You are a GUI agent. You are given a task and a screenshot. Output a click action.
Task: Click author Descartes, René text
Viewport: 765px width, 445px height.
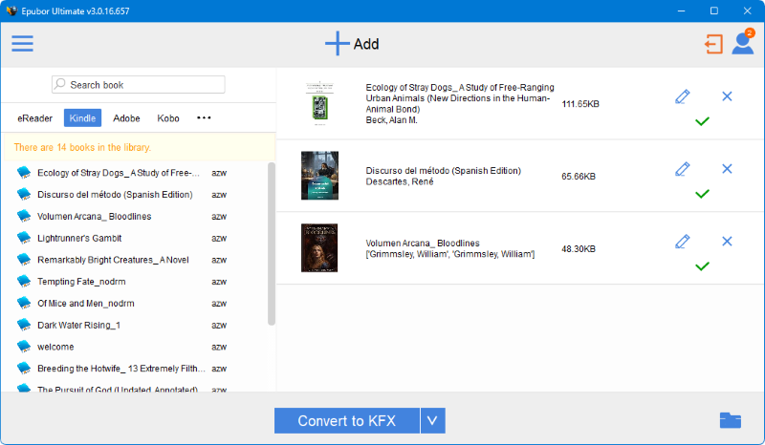click(400, 181)
